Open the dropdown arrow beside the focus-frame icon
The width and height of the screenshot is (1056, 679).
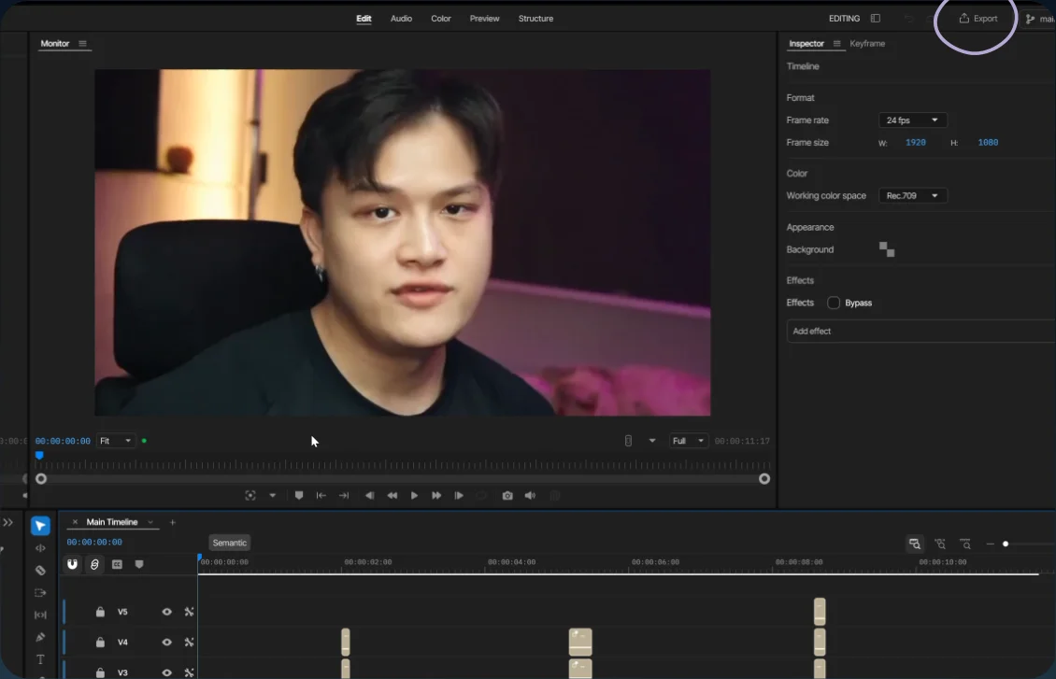point(273,496)
